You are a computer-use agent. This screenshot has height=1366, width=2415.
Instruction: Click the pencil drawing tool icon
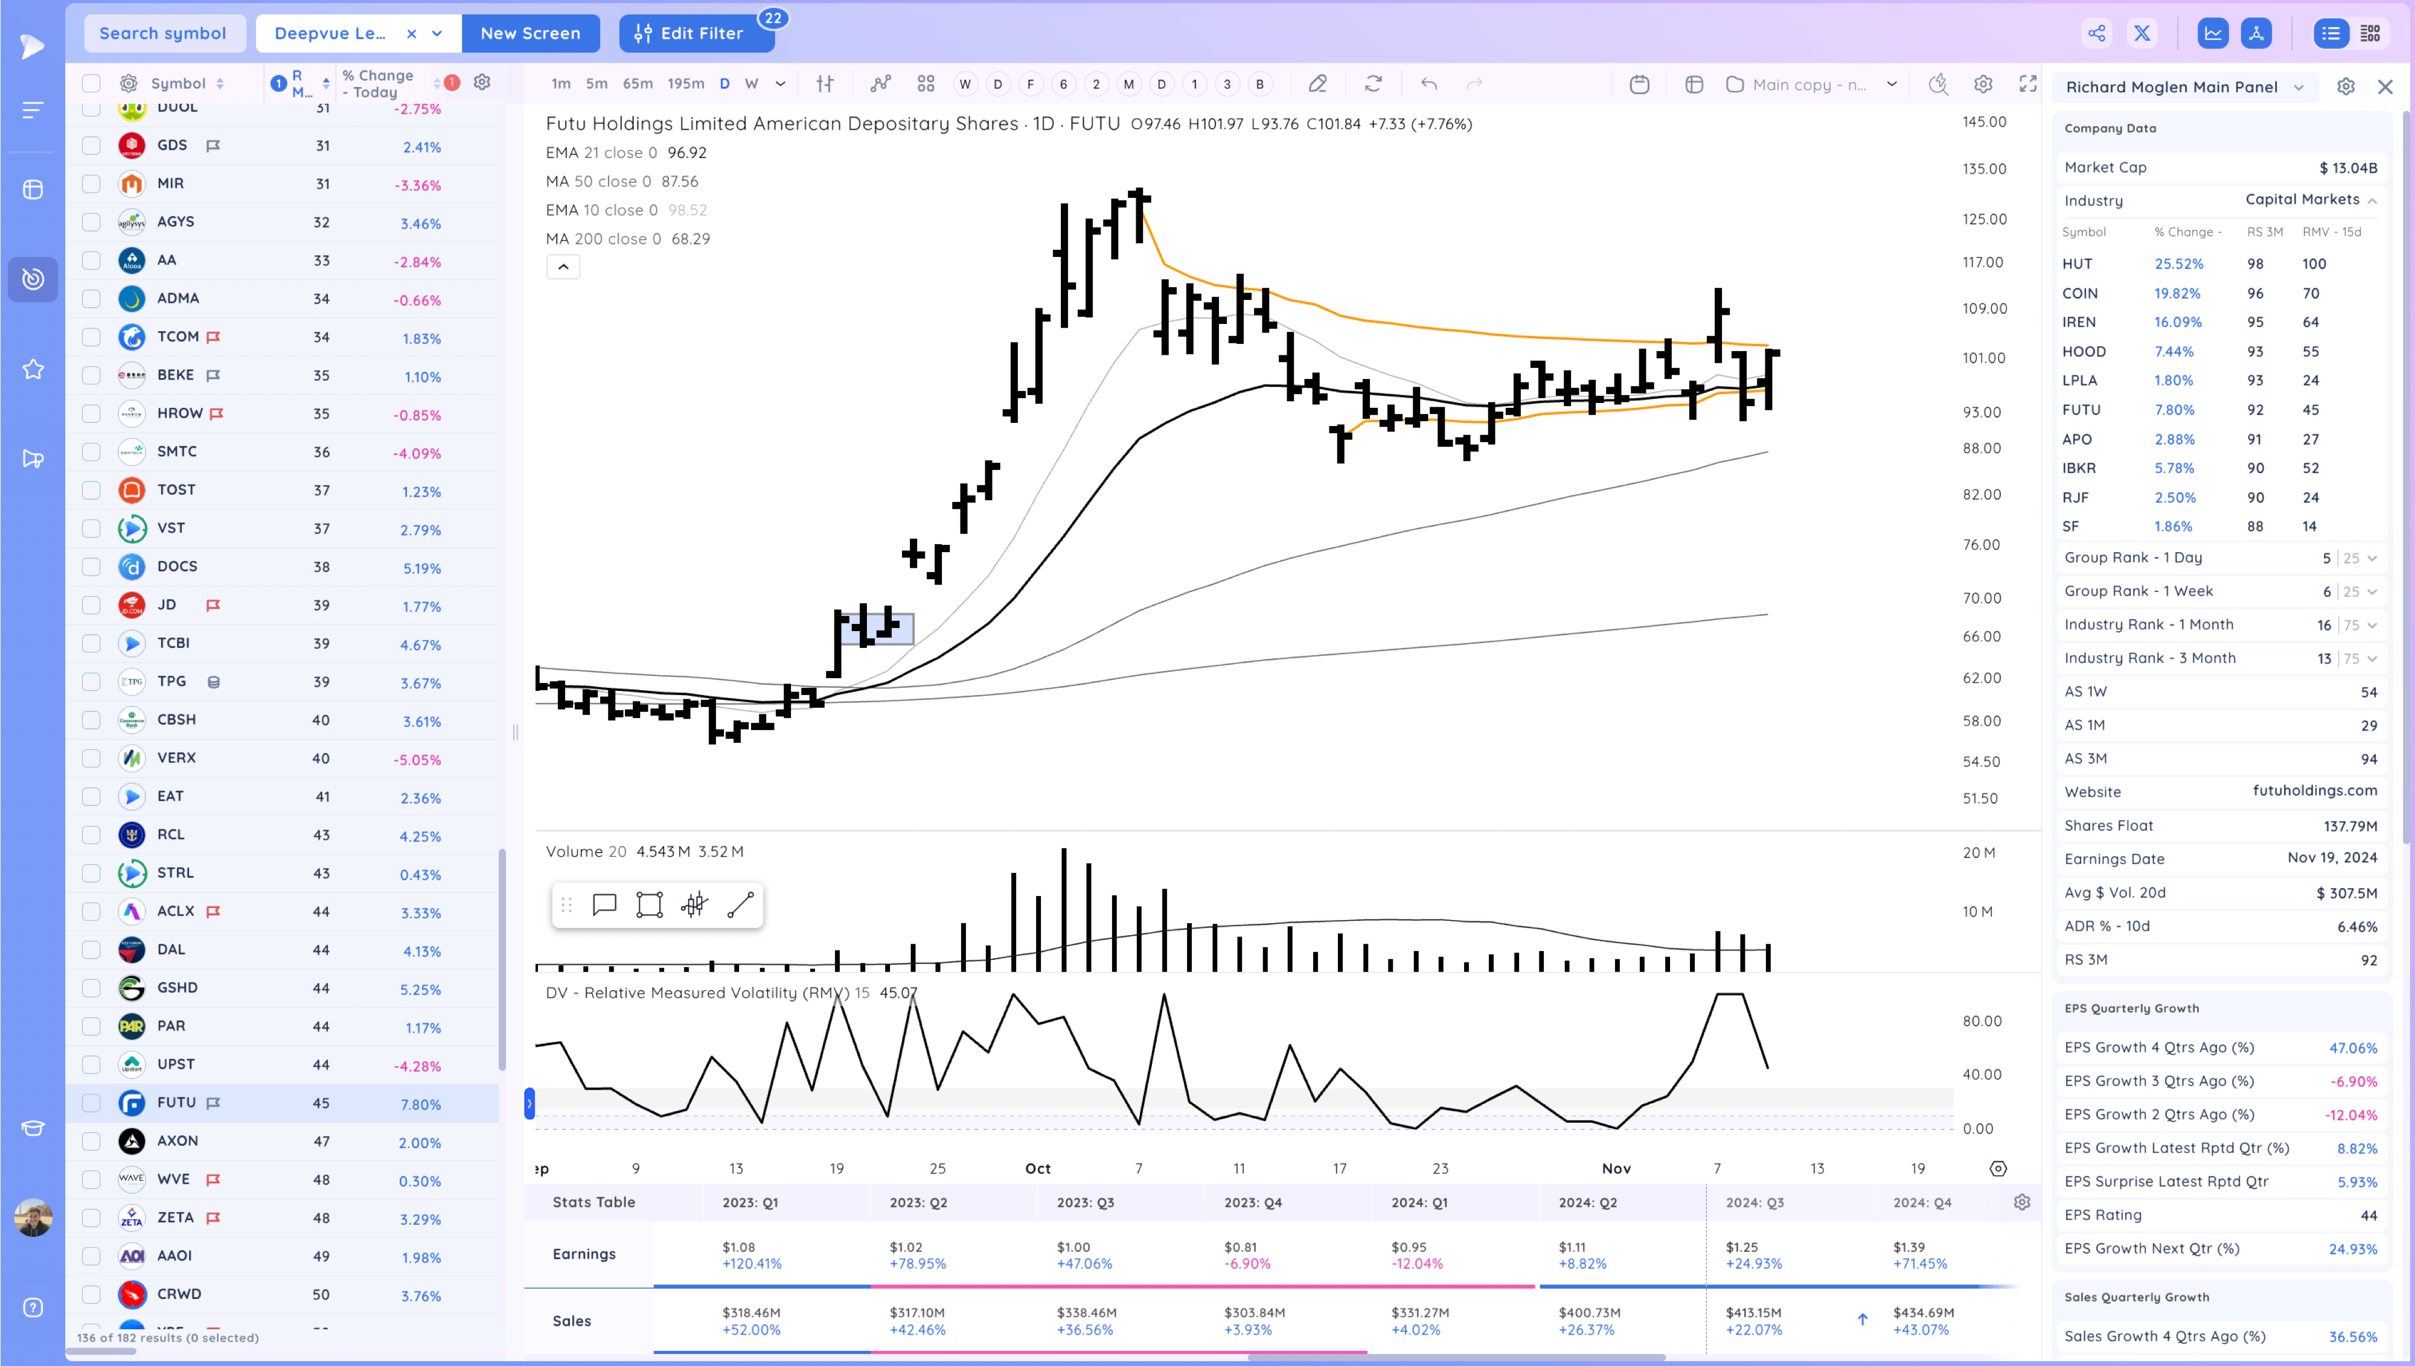[1318, 84]
